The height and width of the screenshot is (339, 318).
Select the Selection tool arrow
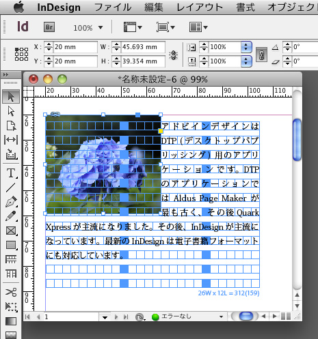click(x=11, y=97)
